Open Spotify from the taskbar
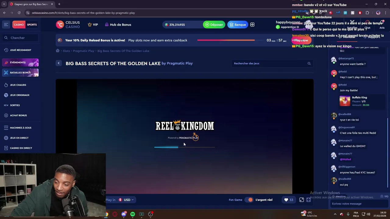This screenshot has width=390, height=219. pyautogui.click(x=133, y=214)
